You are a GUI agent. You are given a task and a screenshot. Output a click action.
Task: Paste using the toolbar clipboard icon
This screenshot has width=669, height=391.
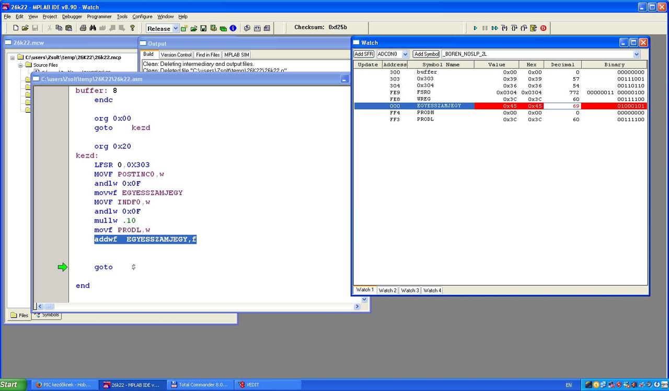click(68, 28)
